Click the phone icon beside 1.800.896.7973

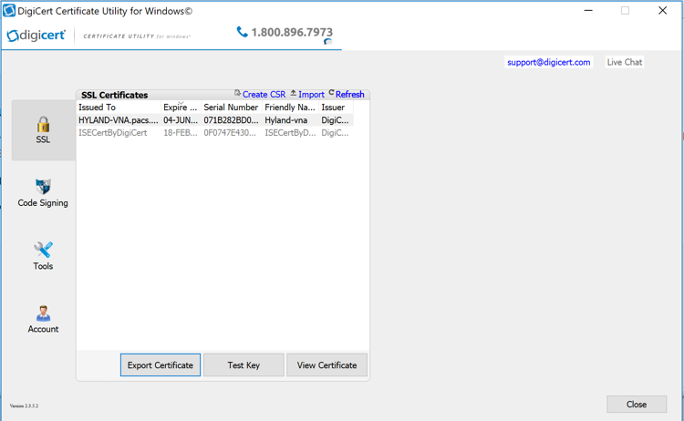242,32
